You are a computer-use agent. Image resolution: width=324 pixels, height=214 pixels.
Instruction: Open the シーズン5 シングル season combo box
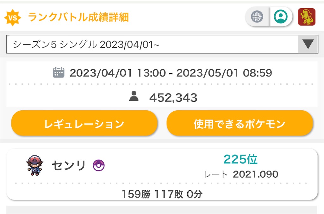(127, 44)
